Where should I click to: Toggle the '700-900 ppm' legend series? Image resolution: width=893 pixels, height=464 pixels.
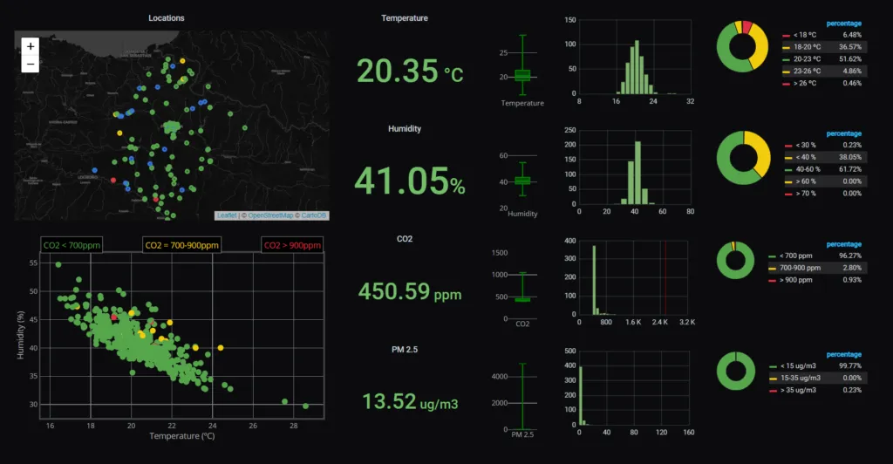(x=800, y=268)
